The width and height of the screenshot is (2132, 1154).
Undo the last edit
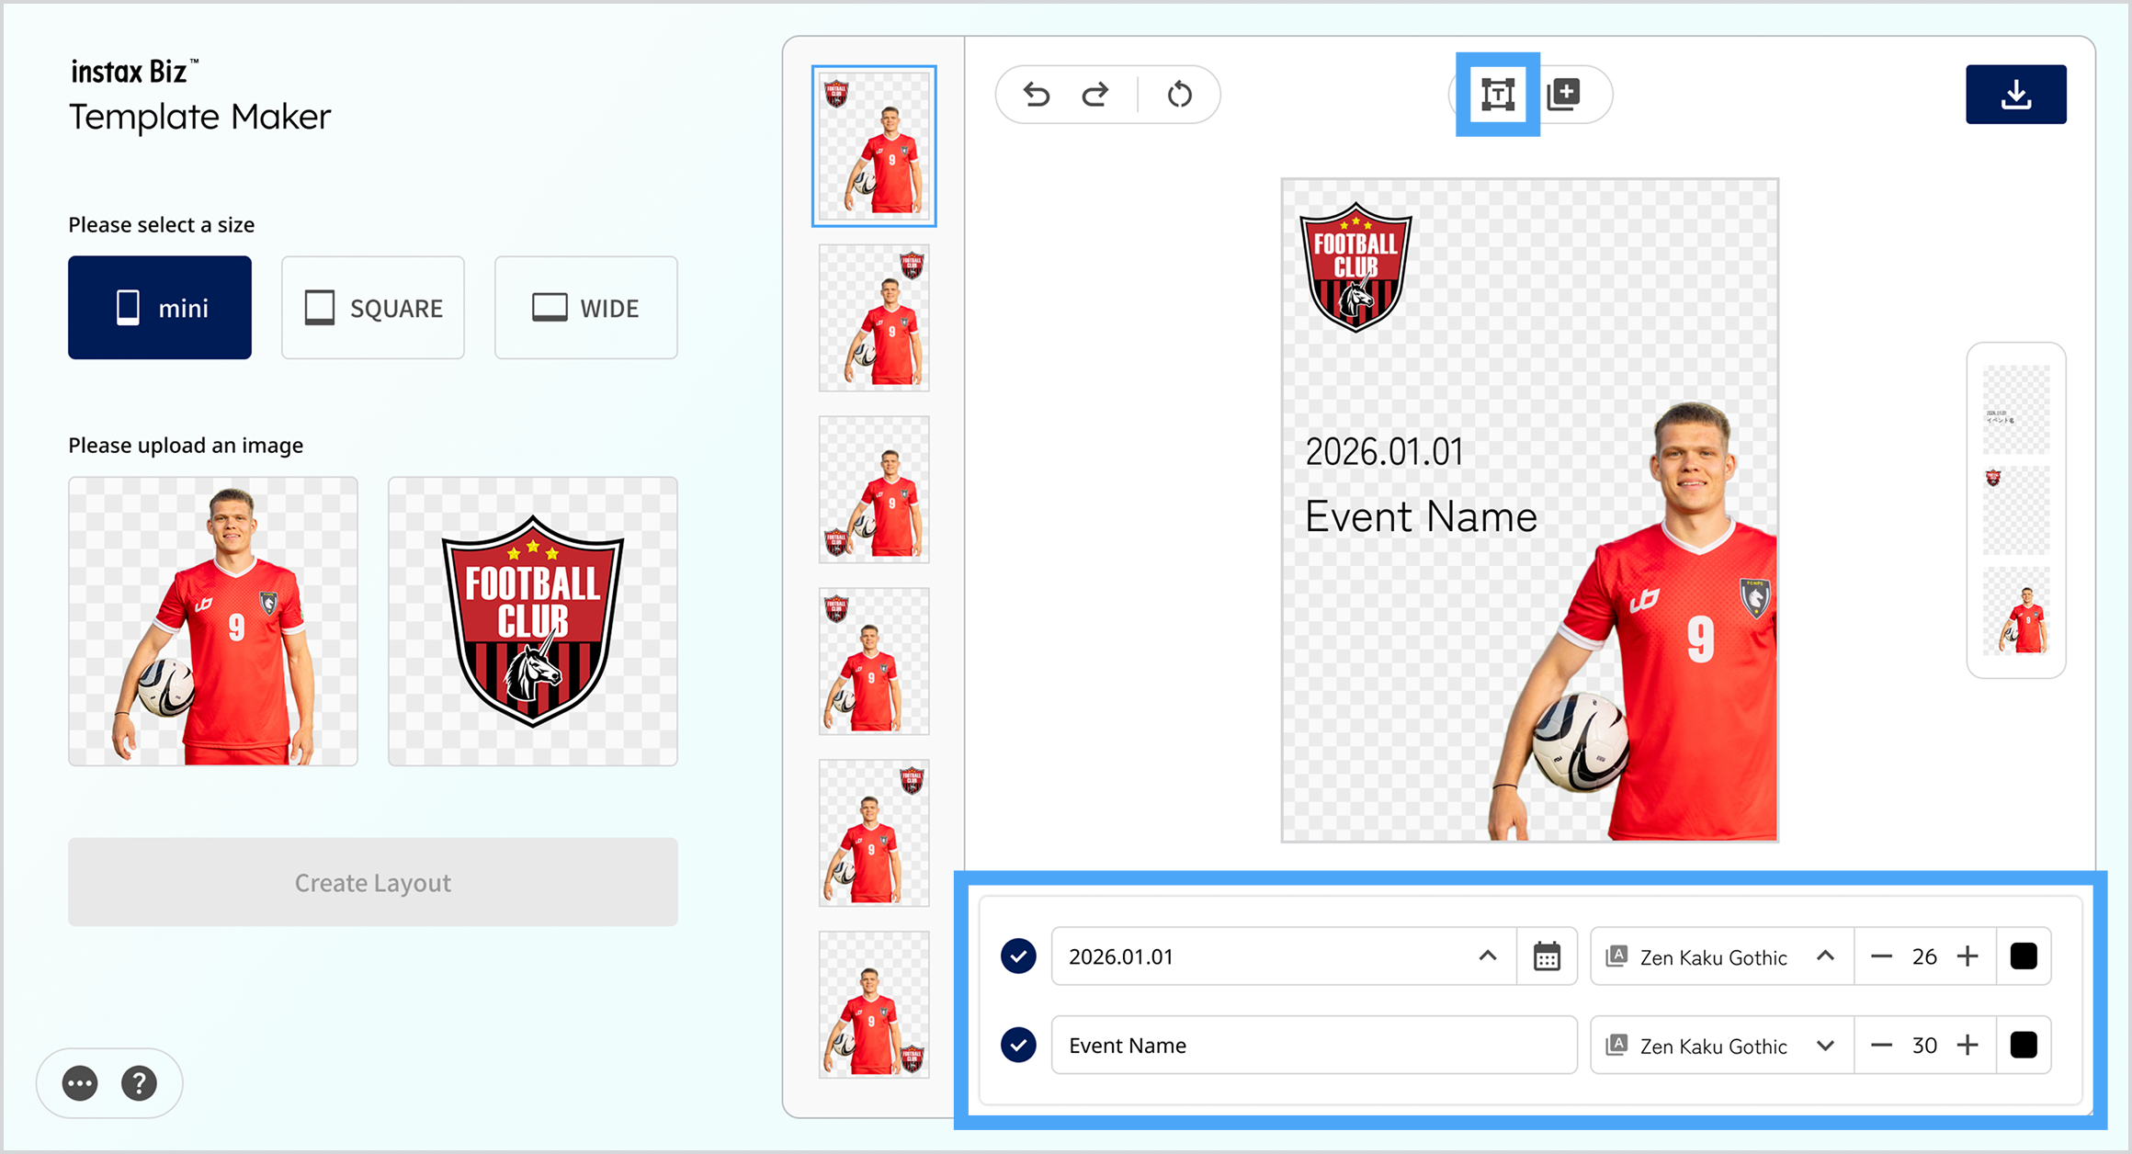coord(1036,94)
